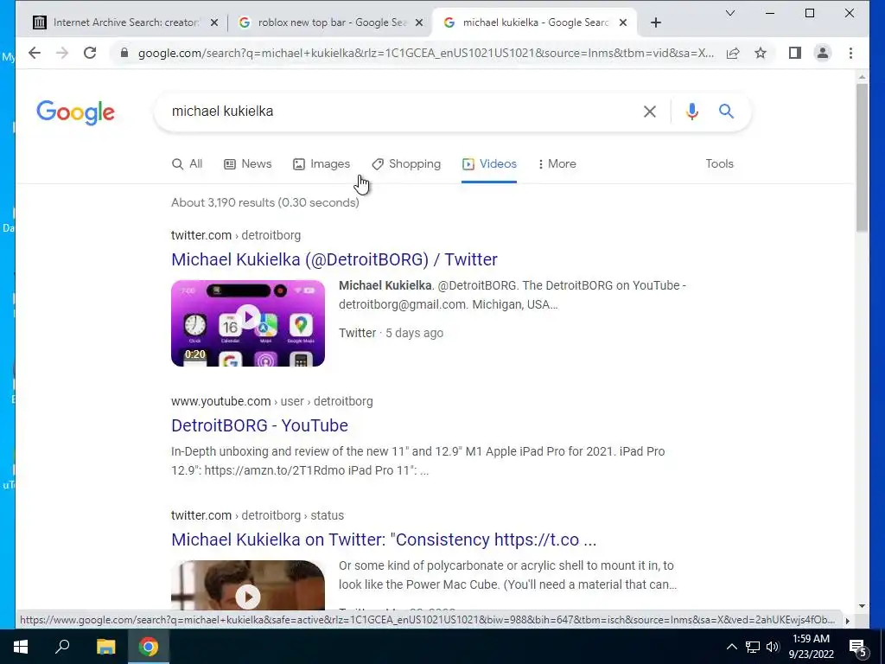Start voice search with the microphone icon
Viewport: 885px width, 664px height.
(692, 112)
